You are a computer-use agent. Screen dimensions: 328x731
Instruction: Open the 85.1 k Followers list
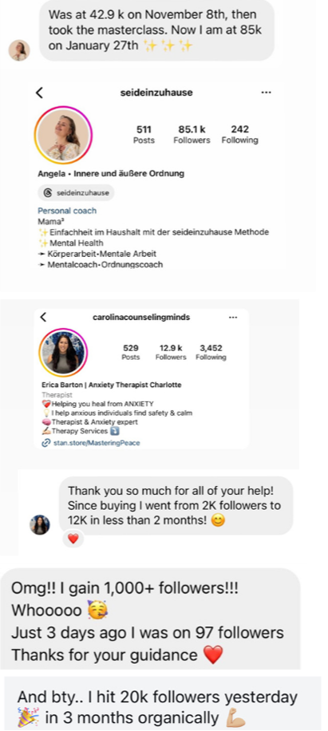[x=192, y=135]
